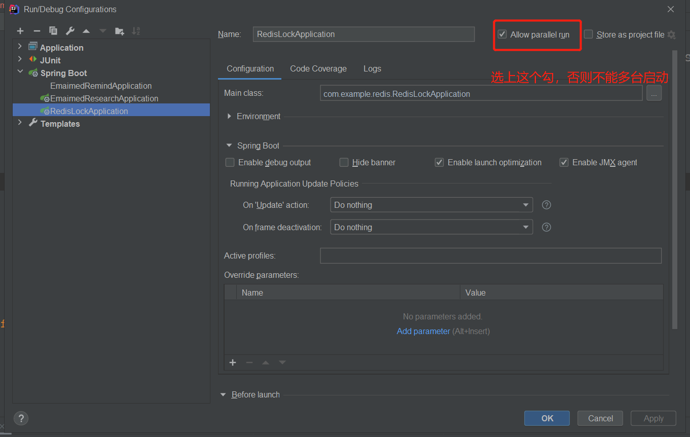Show the help icon for On frame deactivation
Viewport: 690px width, 437px height.
coord(547,227)
